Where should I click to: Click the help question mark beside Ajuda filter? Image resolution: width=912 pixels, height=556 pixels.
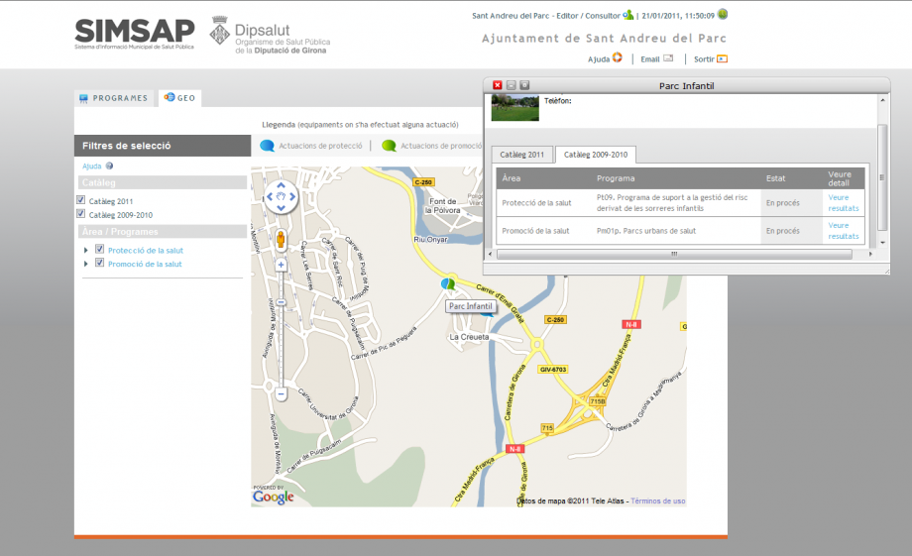click(109, 167)
